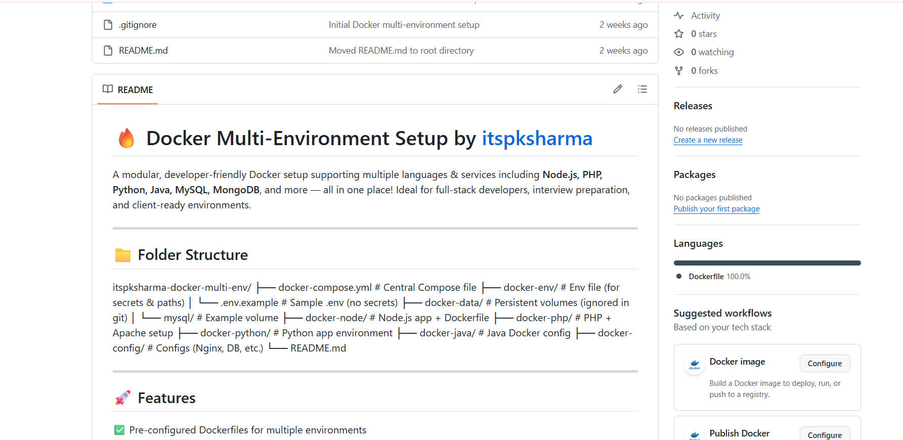Open the README.md file
The height and width of the screenshot is (440, 903).
(143, 50)
